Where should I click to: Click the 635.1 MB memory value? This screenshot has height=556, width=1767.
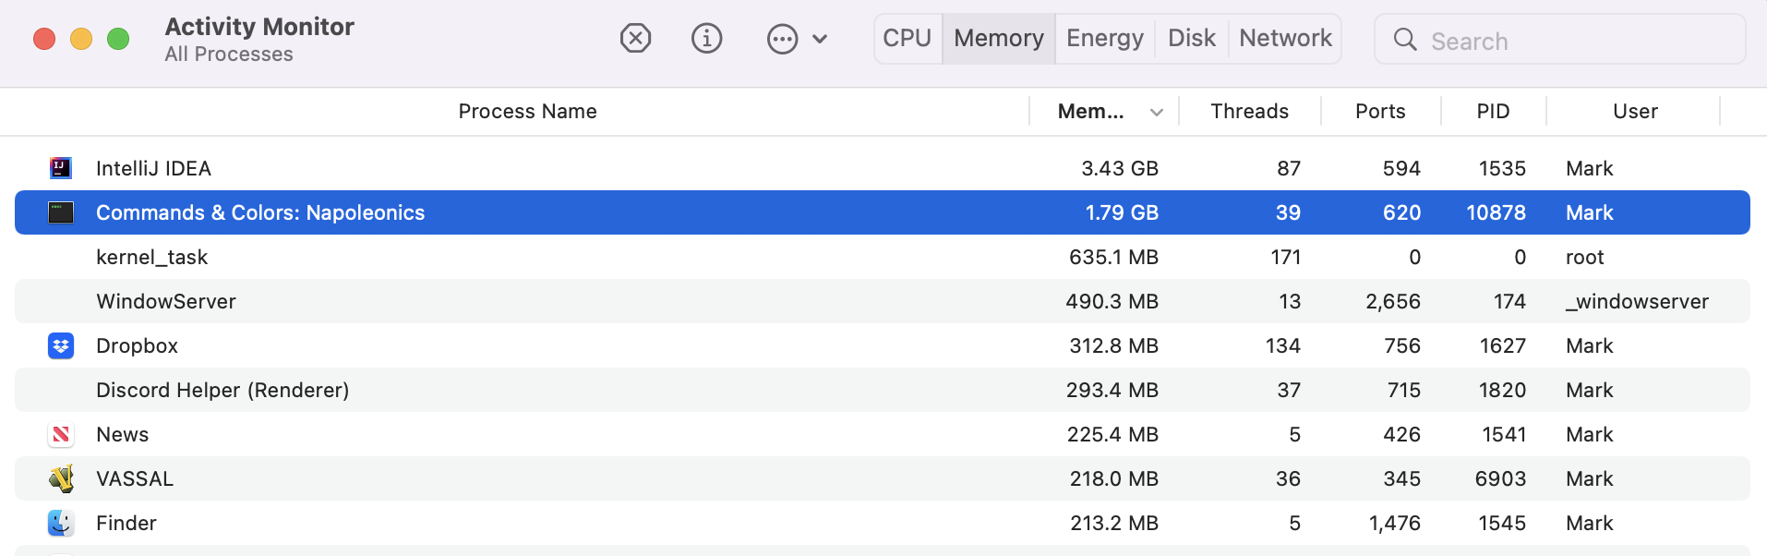click(x=1113, y=257)
